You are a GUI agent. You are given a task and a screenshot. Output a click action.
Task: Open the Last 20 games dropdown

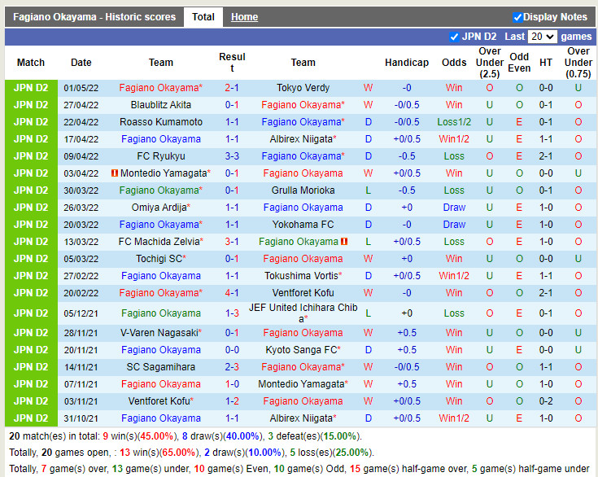[542, 37]
